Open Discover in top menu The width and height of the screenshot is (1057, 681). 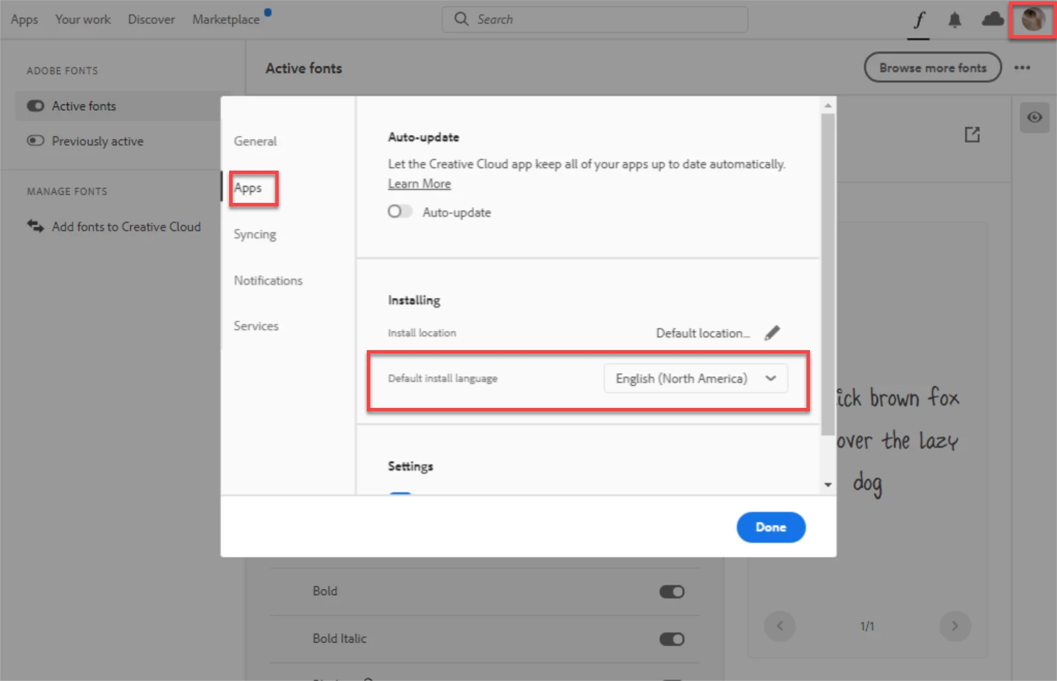click(x=151, y=19)
